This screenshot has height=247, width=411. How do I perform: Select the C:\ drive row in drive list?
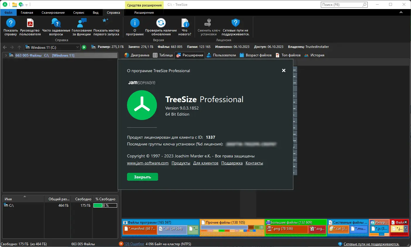[60, 206]
